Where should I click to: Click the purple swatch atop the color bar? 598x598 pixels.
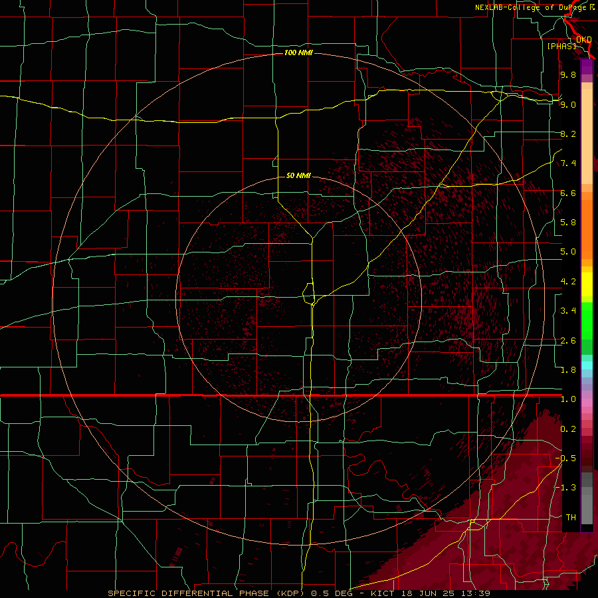click(587, 66)
